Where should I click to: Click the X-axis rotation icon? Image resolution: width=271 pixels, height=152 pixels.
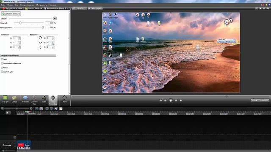pyautogui.click(x=40, y=47)
